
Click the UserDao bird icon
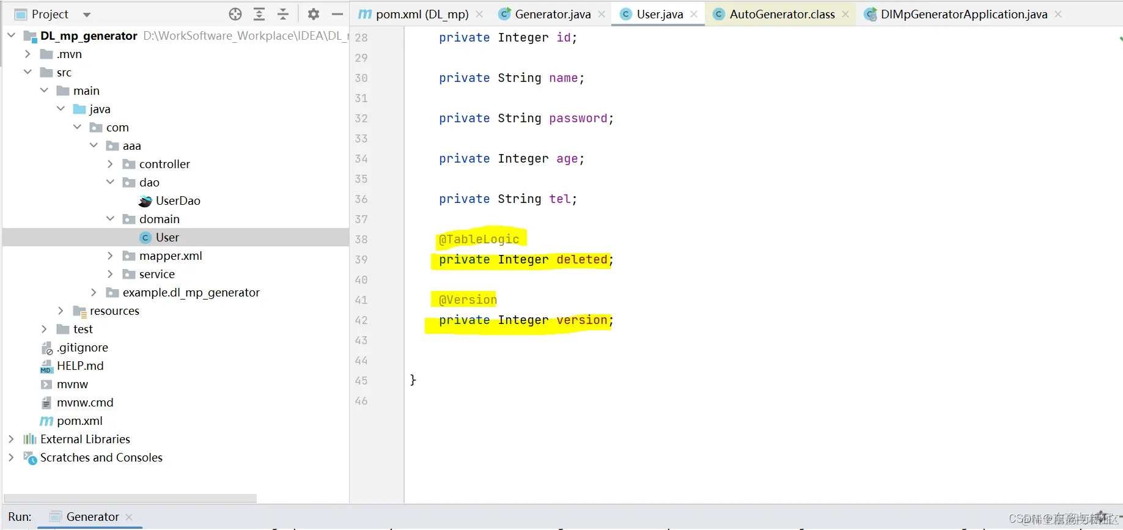[x=145, y=201]
